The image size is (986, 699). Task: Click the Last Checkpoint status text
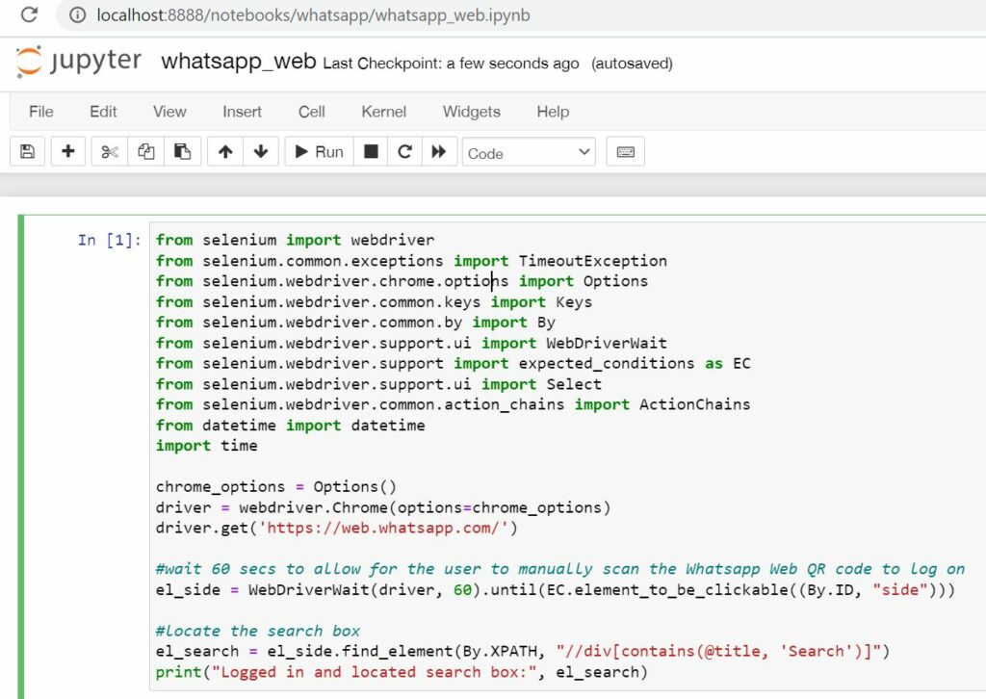click(x=451, y=64)
